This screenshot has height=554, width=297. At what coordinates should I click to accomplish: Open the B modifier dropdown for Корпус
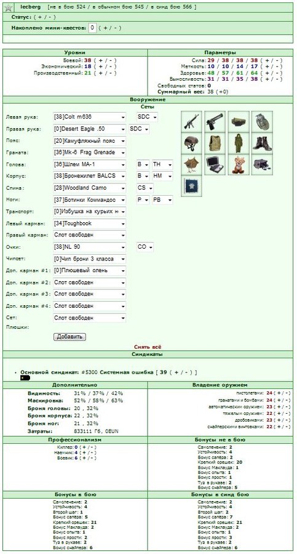[x=143, y=176]
